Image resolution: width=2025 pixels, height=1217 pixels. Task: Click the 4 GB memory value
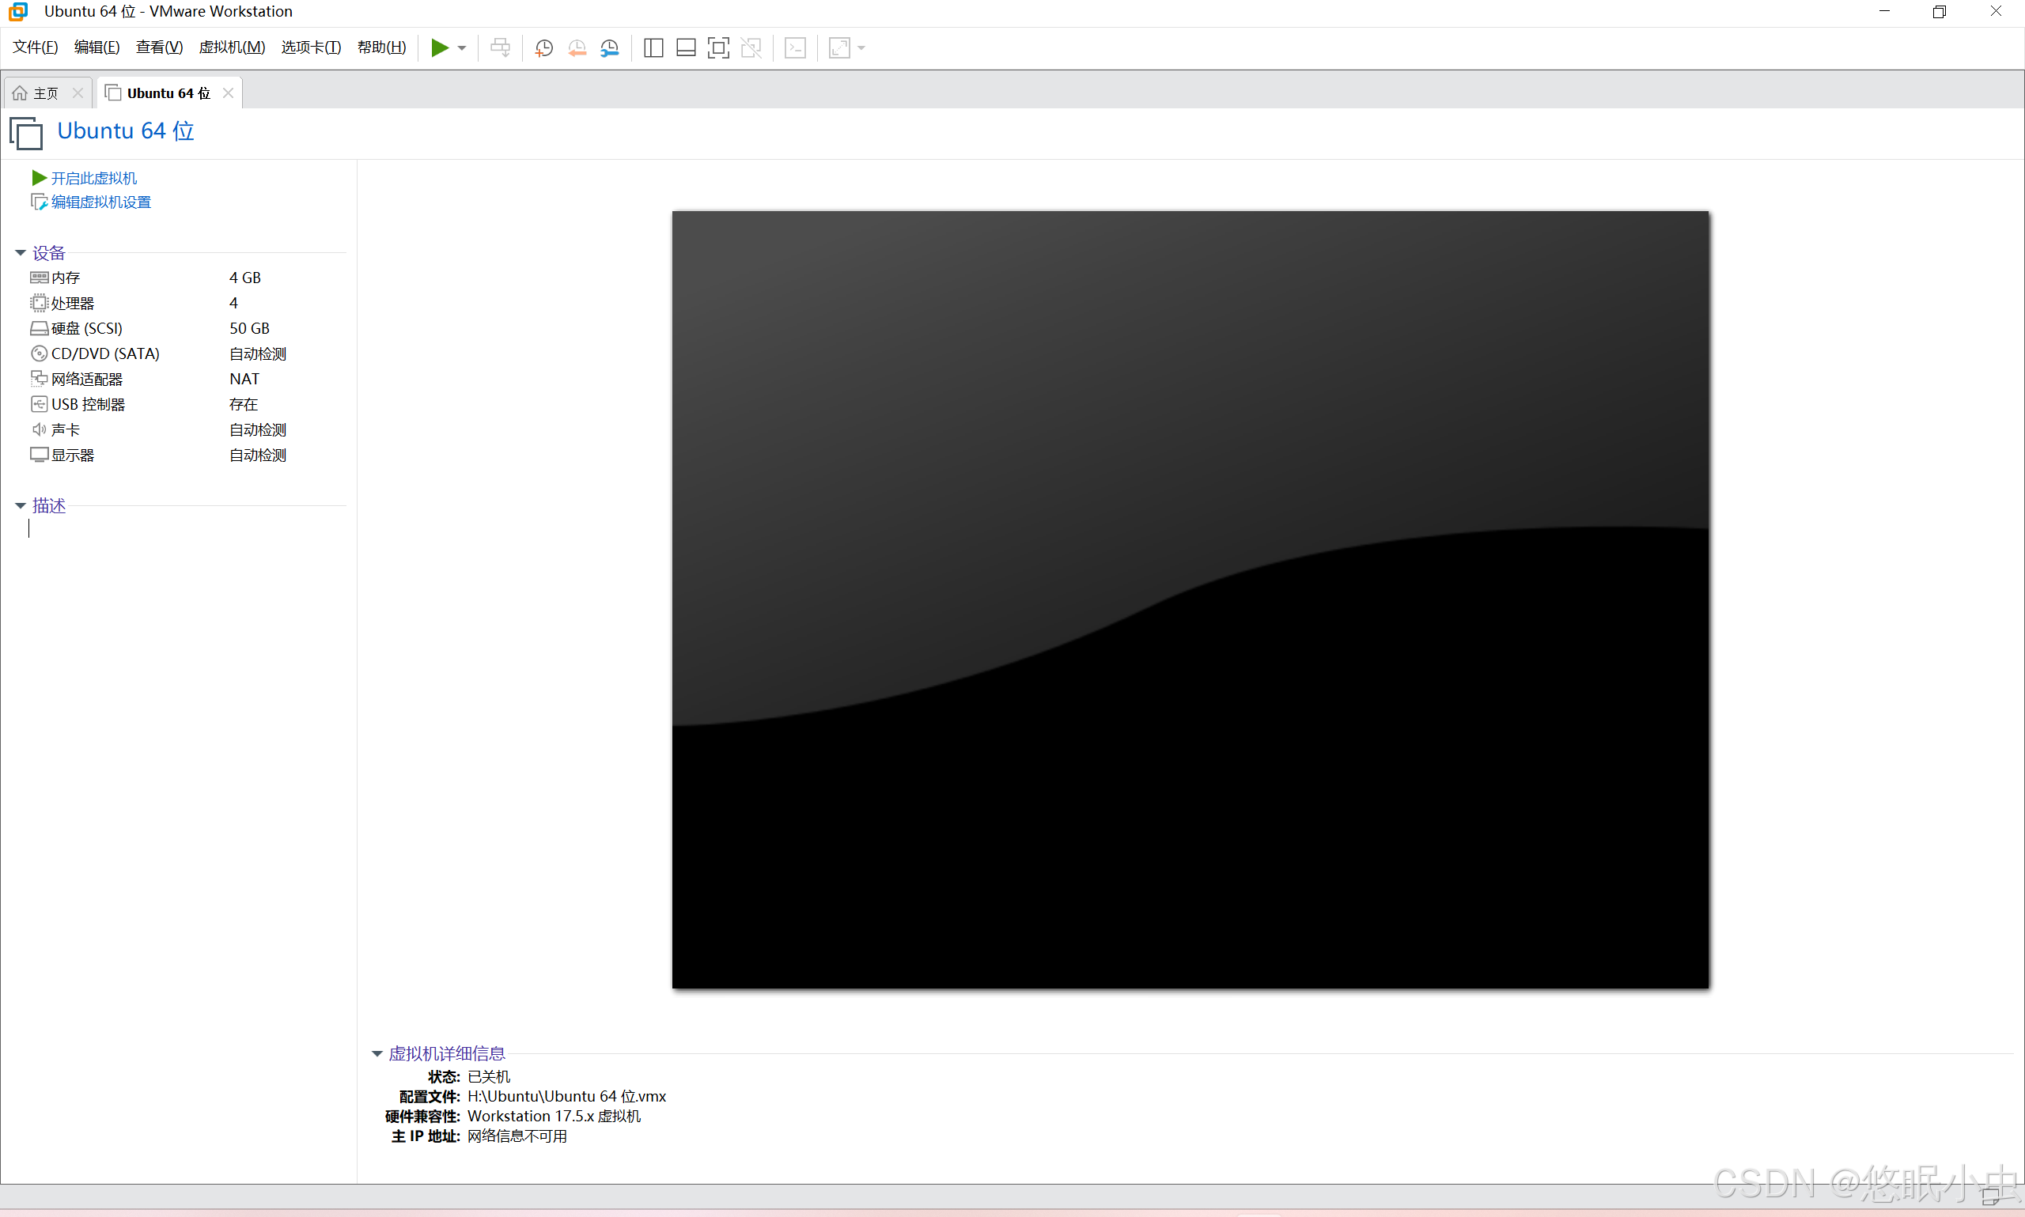coord(245,278)
